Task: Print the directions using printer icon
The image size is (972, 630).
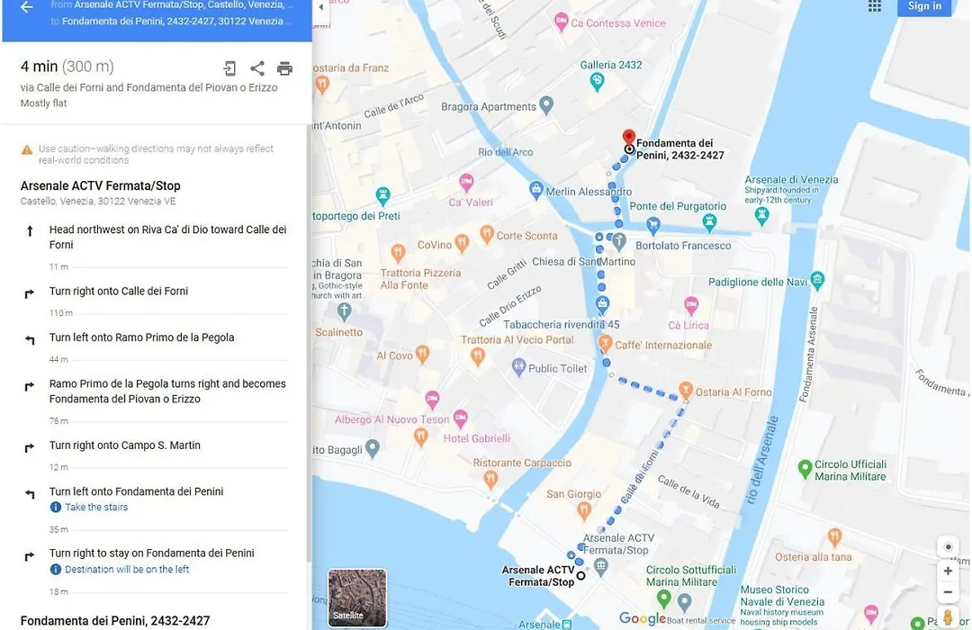Action: 284,68
